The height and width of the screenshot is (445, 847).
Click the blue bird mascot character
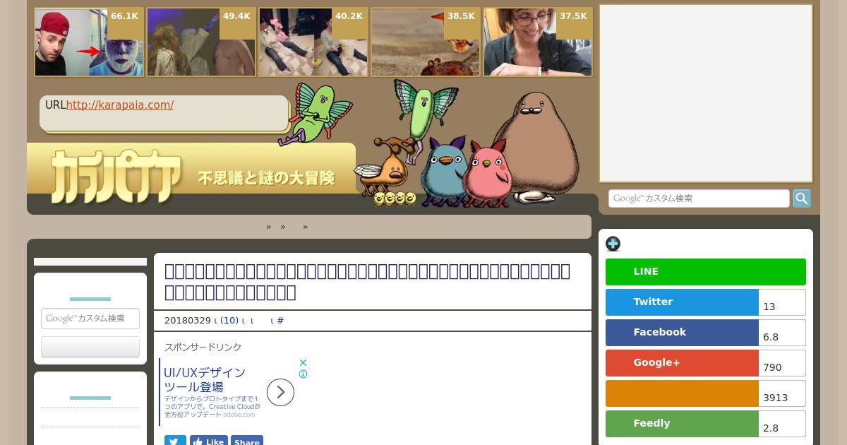(443, 172)
